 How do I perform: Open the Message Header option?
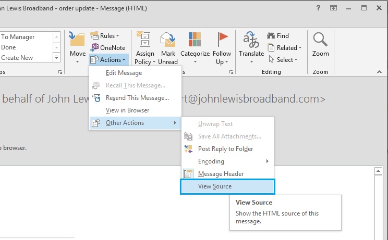pyautogui.click(x=221, y=174)
